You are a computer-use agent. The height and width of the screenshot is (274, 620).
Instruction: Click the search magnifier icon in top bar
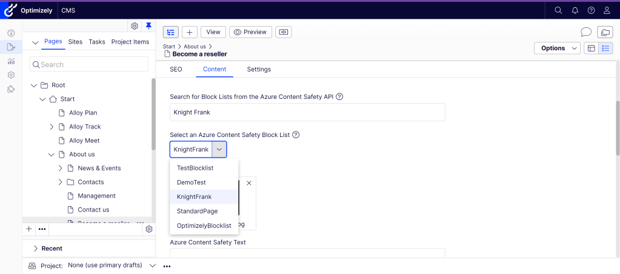click(x=558, y=10)
